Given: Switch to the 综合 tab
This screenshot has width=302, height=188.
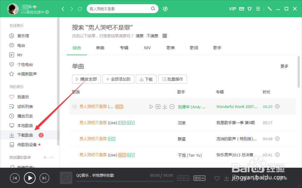Looking at the screenshot, I should tap(77, 48).
